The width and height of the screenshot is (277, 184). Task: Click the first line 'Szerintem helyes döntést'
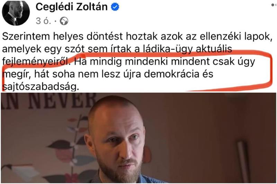click(x=62, y=37)
